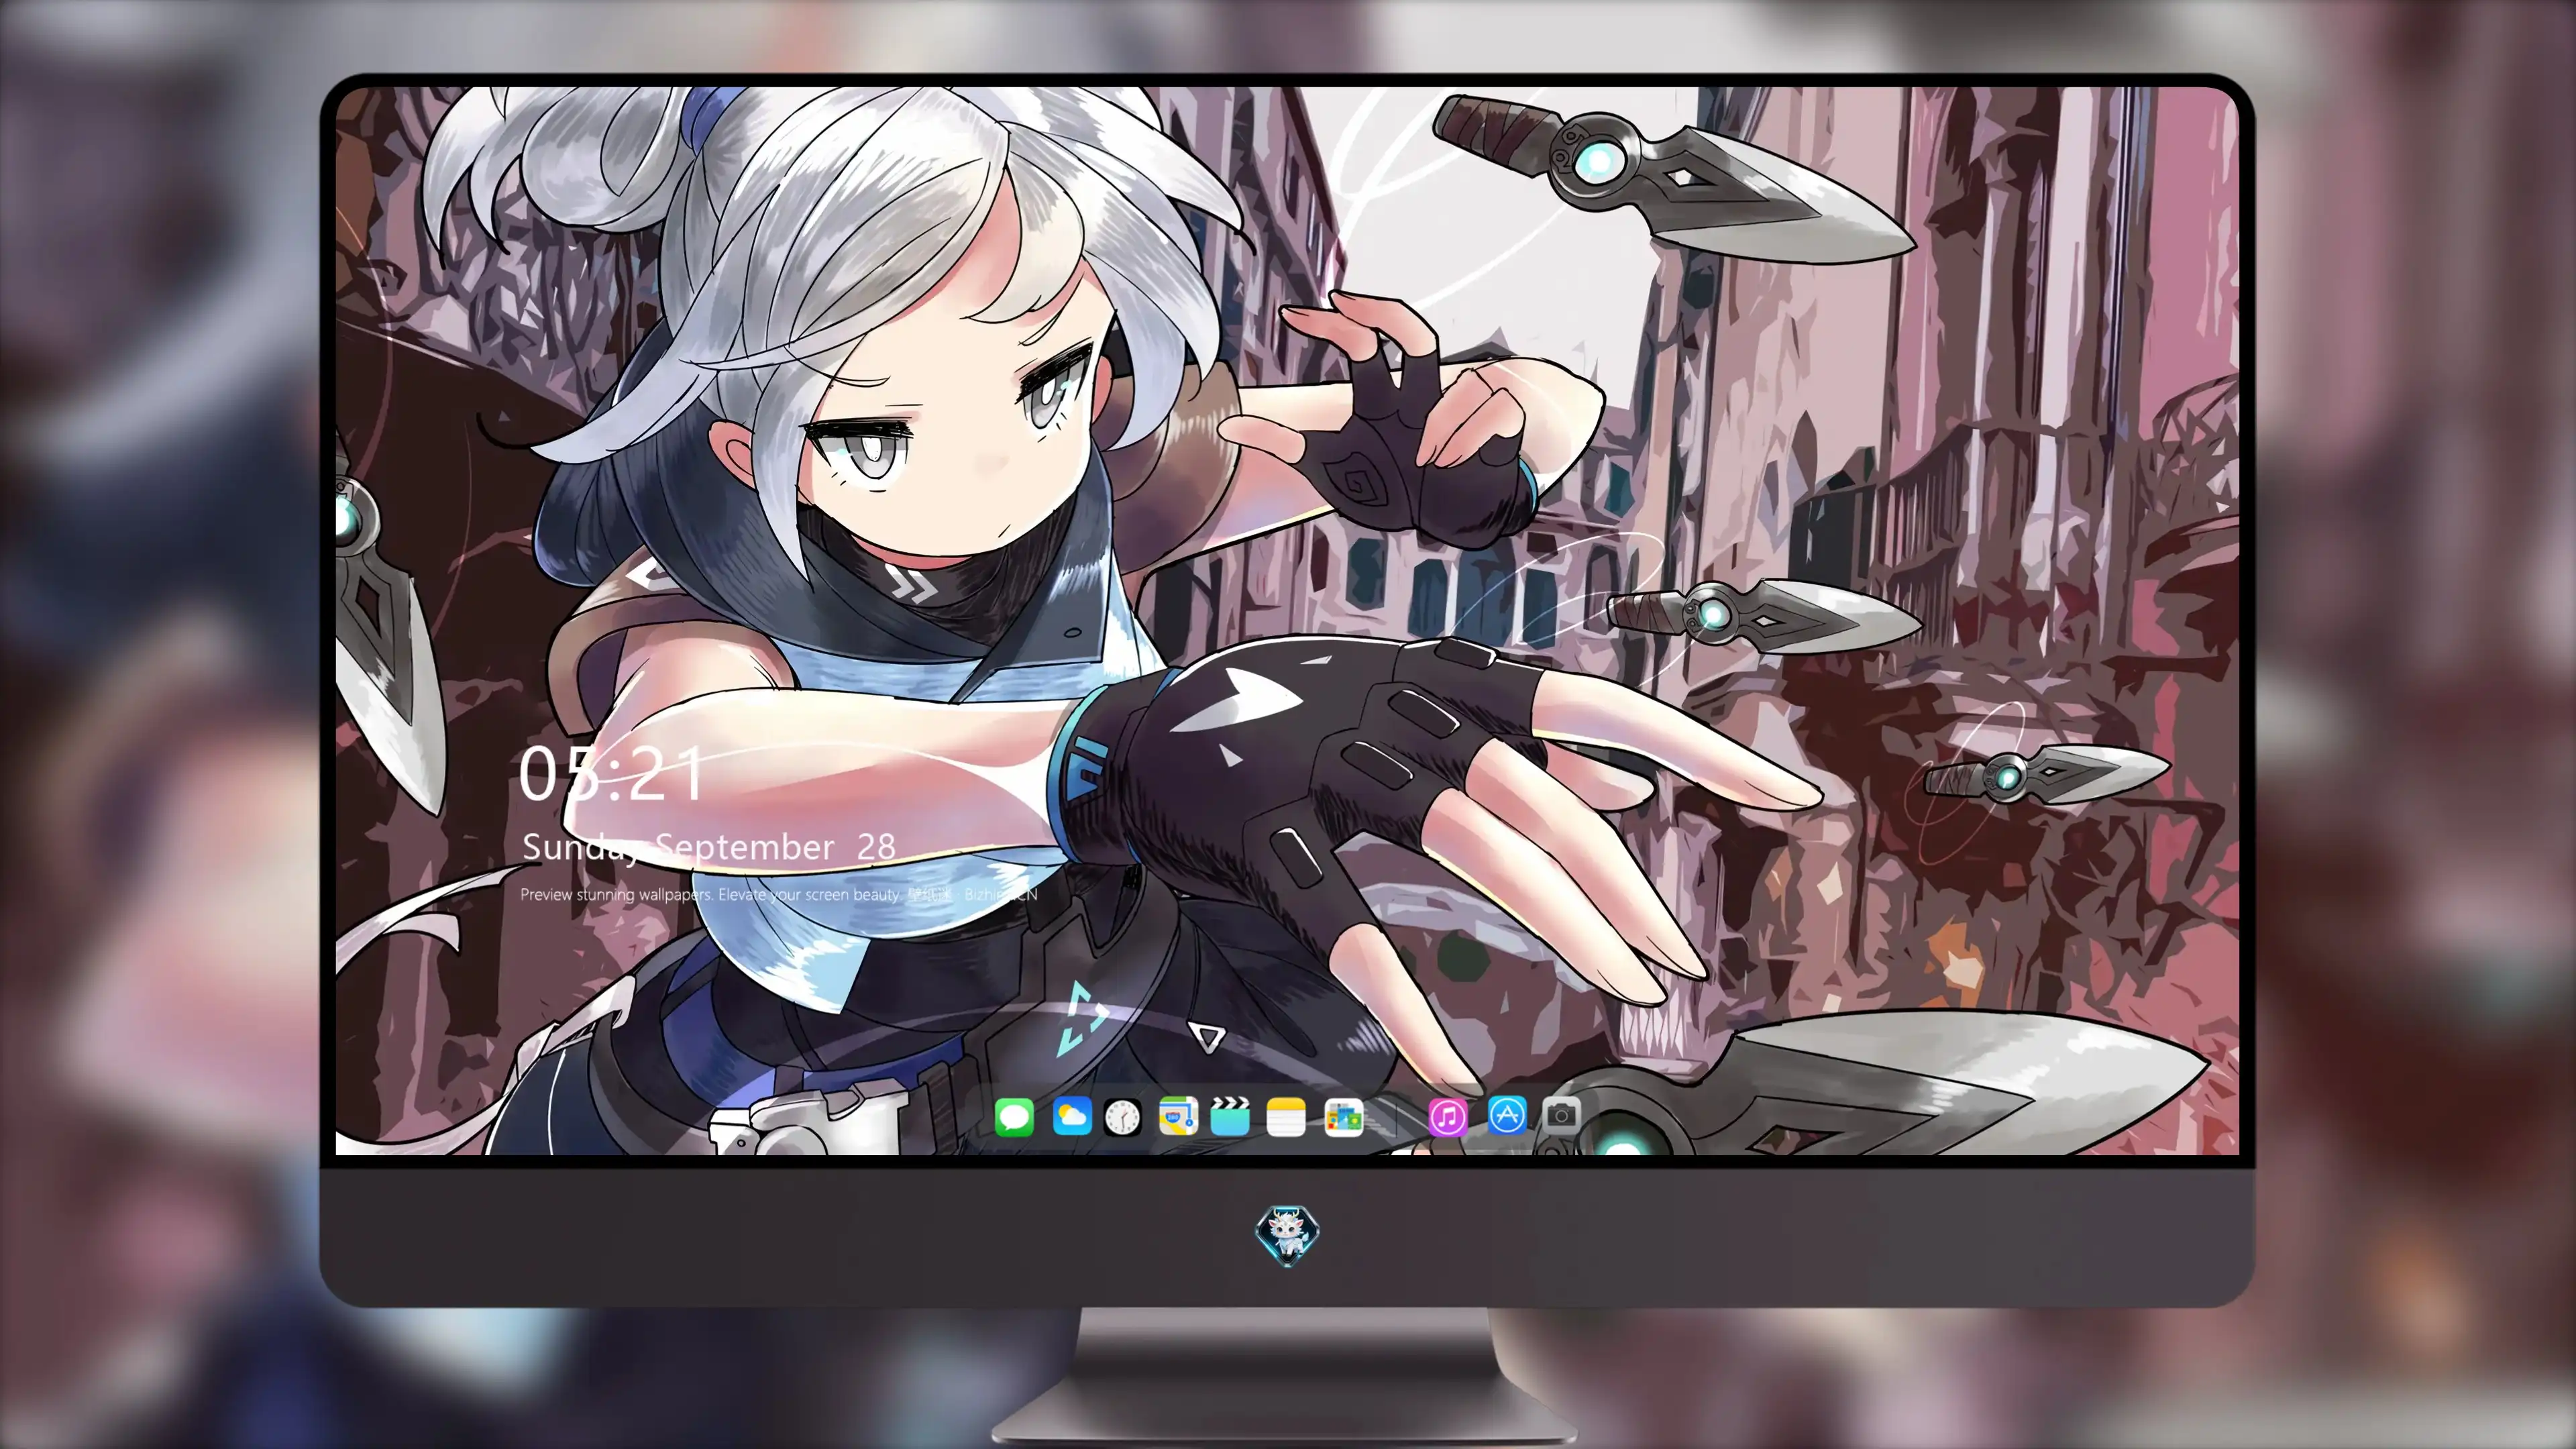Open the Maps app in the dock
This screenshot has width=2576, height=1449.
tap(1178, 1116)
